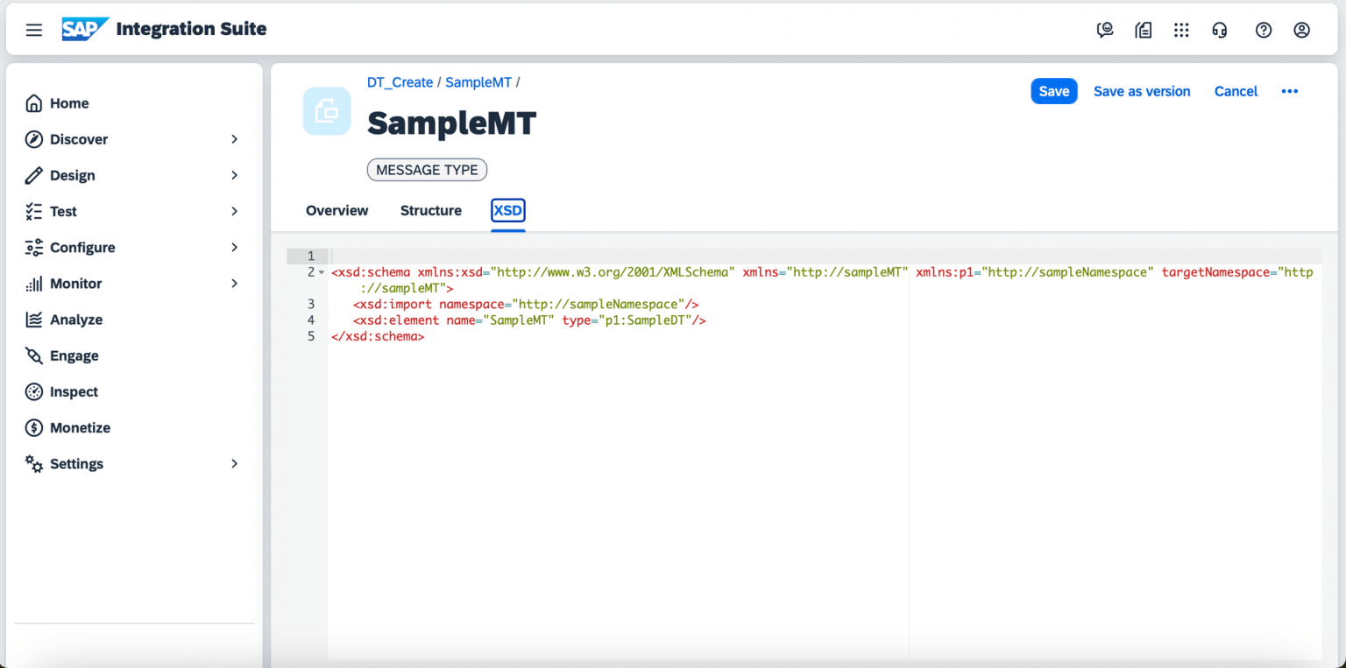This screenshot has width=1346, height=668.
Task: Click the headset support icon
Action: tap(1219, 30)
